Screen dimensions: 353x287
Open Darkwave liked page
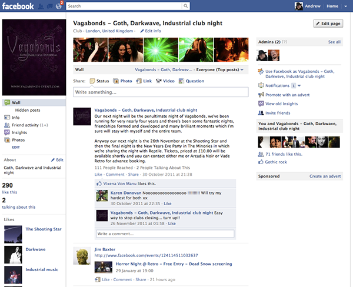click(x=35, y=249)
